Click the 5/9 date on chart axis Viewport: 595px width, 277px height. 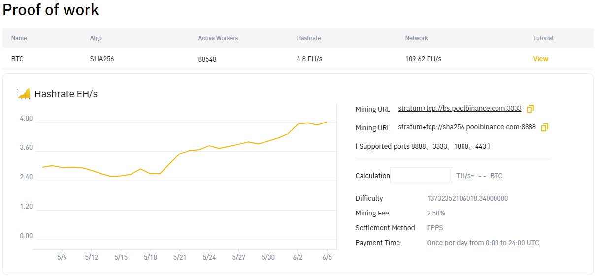tap(62, 257)
